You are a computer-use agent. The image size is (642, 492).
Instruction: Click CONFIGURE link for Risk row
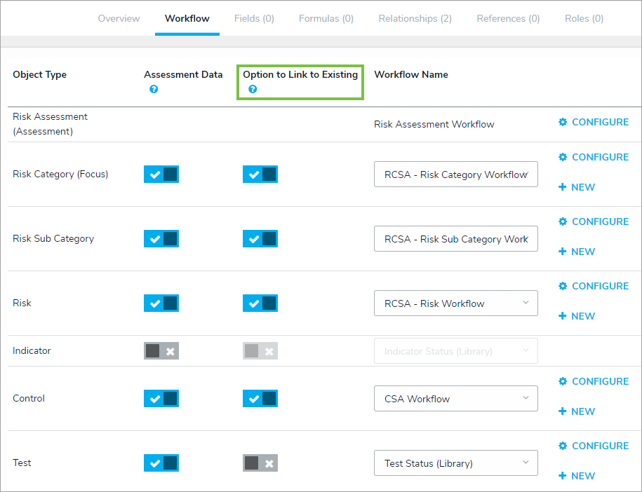click(600, 286)
